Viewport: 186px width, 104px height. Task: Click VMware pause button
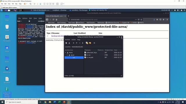click(25, 4)
